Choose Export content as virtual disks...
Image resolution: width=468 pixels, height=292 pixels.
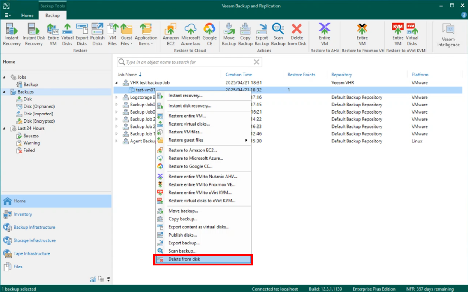pos(203,227)
